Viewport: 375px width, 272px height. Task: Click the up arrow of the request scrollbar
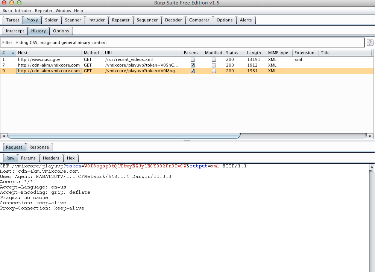click(372, 167)
